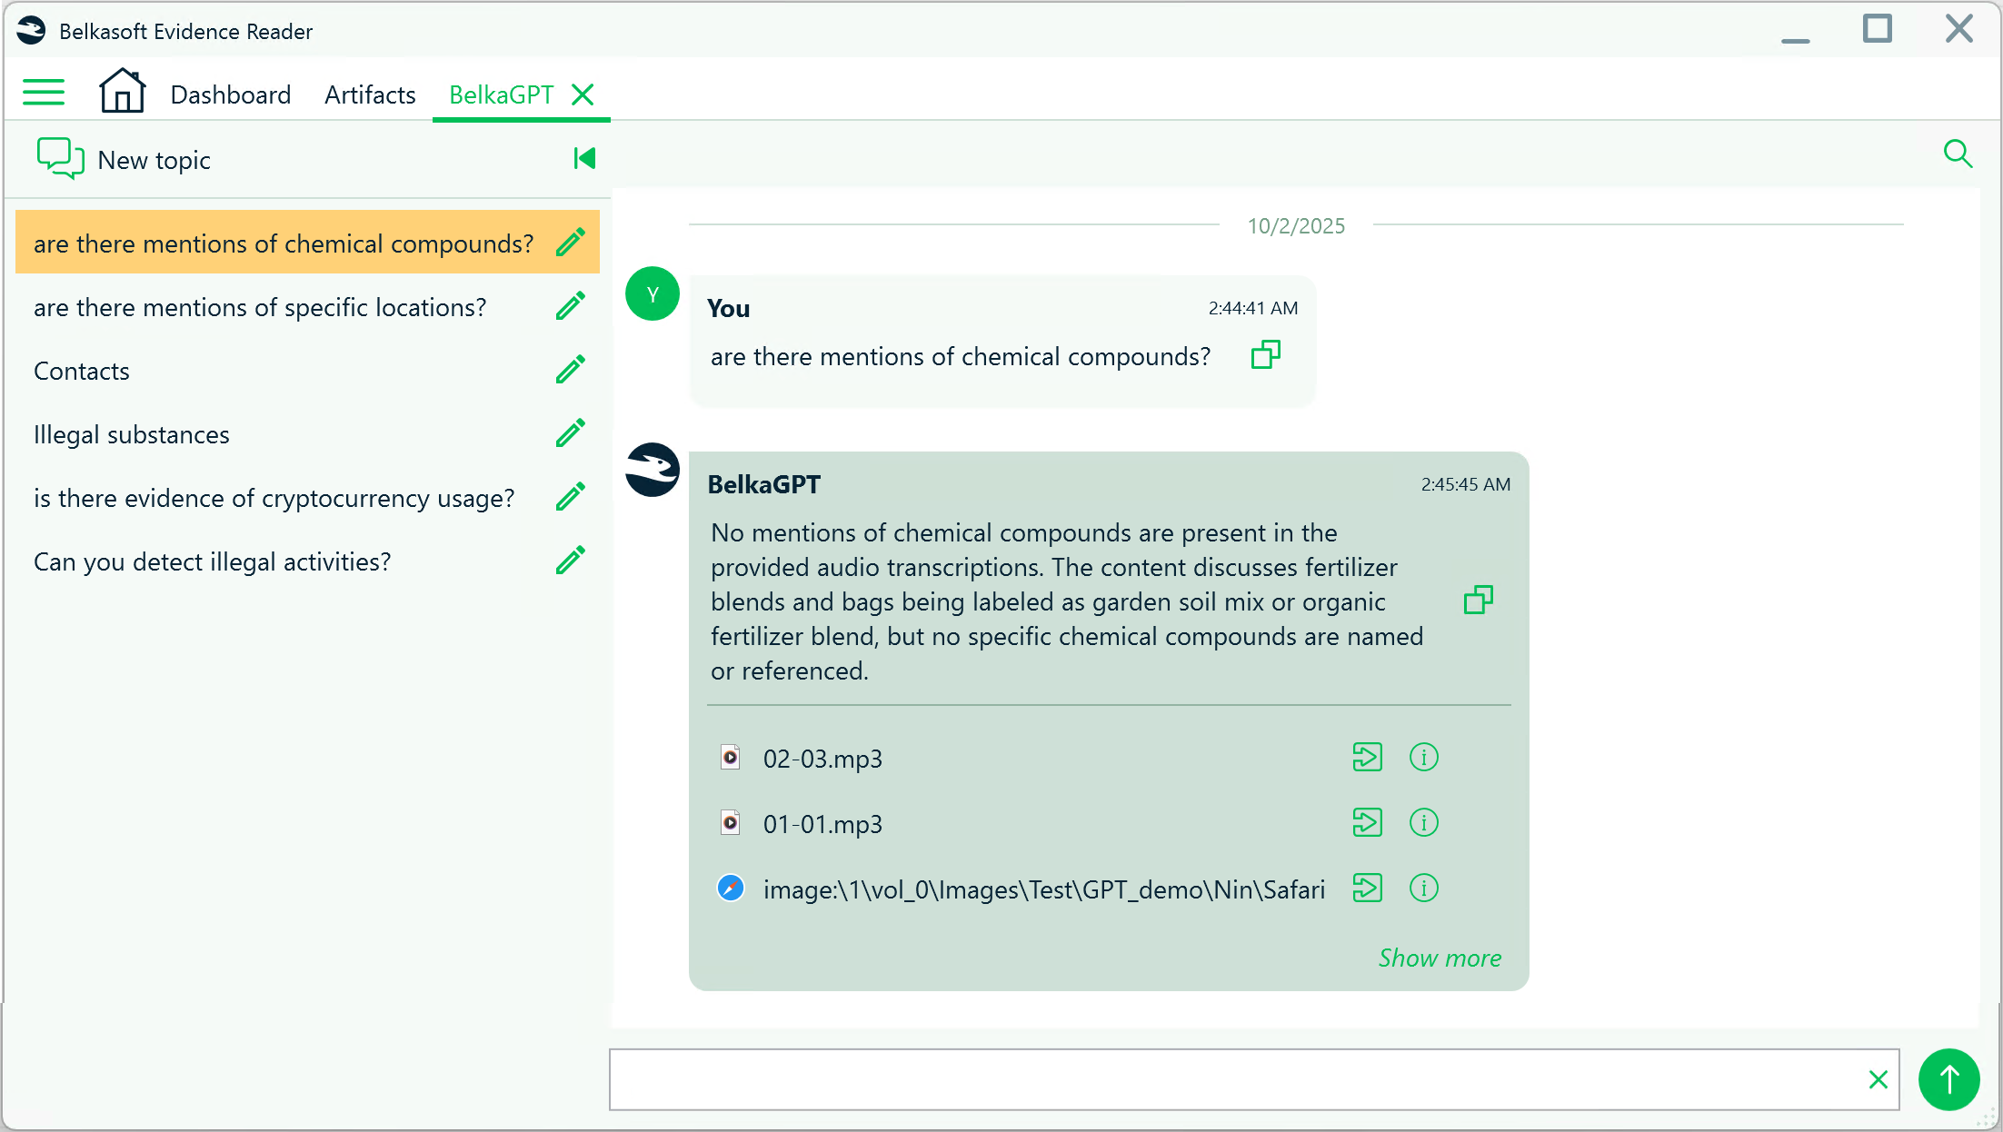The height and width of the screenshot is (1132, 2003).
Task: Edit the Contacts topic name
Action: (x=570, y=370)
